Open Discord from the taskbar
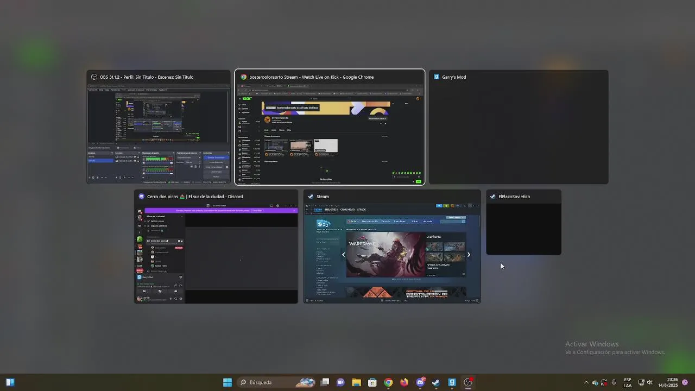Image resolution: width=695 pixels, height=391 pixels. tap(420, 382)
